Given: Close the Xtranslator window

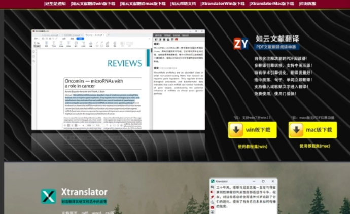Looking at the screenshot, I should 273,181.
